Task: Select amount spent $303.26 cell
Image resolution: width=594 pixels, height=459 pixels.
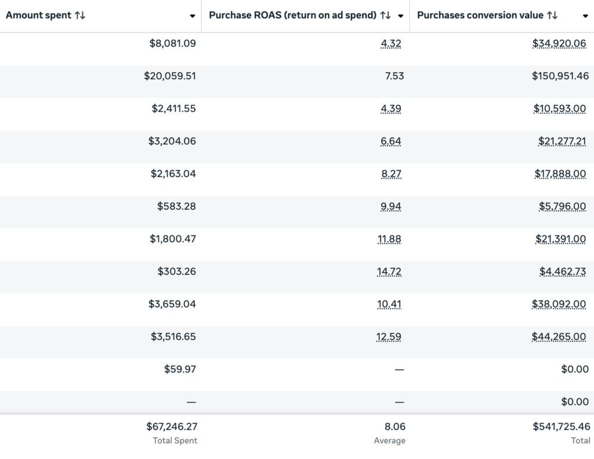Action: (177, 272)
